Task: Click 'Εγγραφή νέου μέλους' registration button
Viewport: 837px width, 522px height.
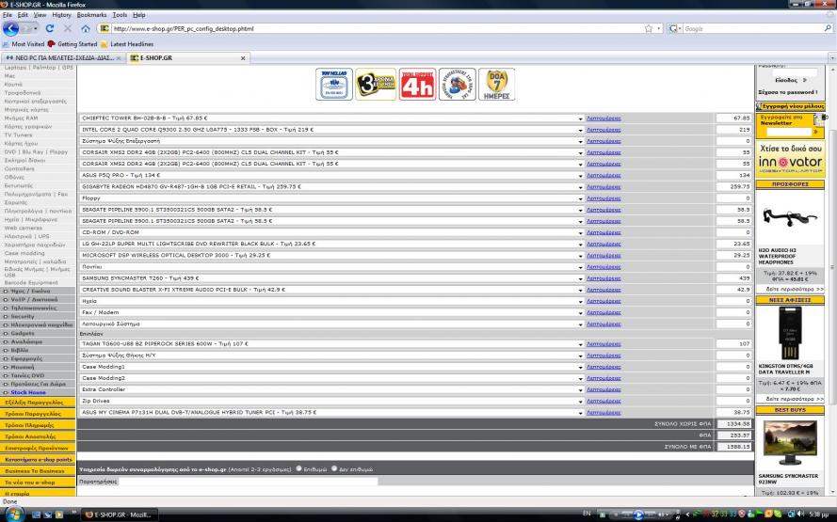Action: [790, 106]
